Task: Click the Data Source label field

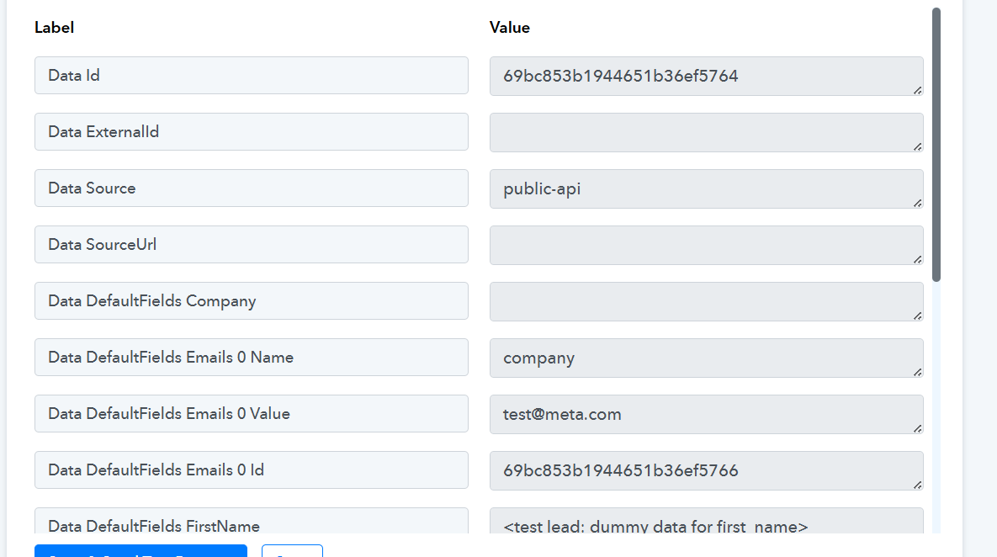Action: click(251, 188)
